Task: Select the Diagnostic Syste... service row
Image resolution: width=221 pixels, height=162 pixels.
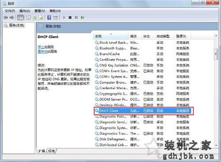Action: click(x=143, y=128)
